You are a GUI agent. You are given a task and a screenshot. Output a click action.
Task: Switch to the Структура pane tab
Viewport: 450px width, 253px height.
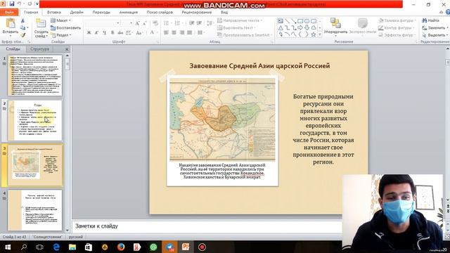pos(39,48)
